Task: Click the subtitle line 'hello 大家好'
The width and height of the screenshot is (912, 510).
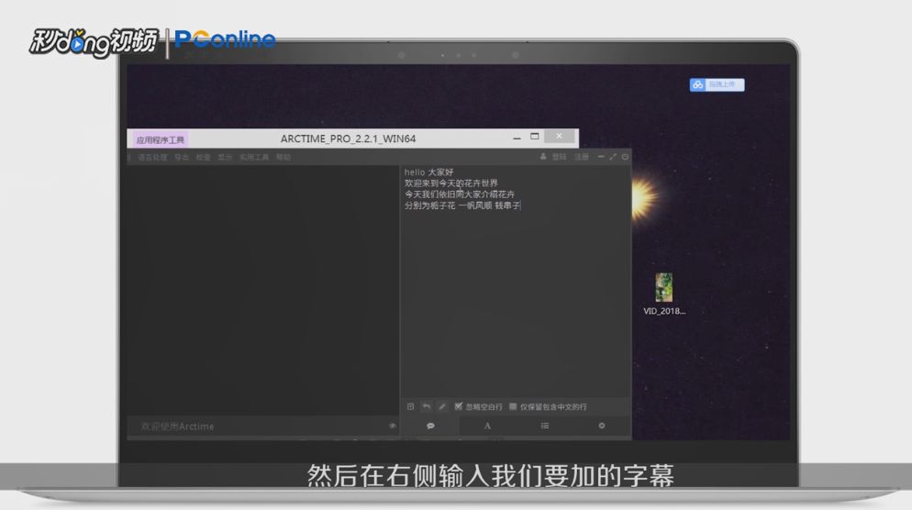Action: click(x=428, y=172)
